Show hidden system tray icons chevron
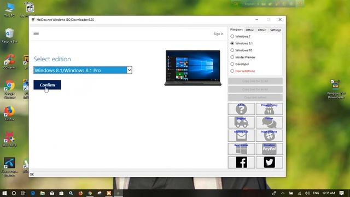 pos(283,193)
